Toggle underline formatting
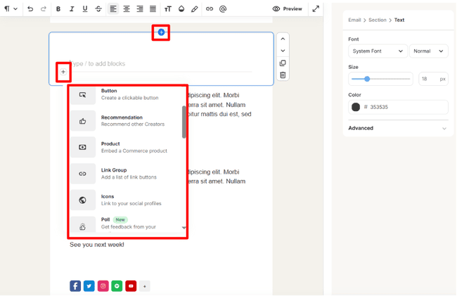Image resolution: width=457 pixels, height=296 pixels. (85, 9)
